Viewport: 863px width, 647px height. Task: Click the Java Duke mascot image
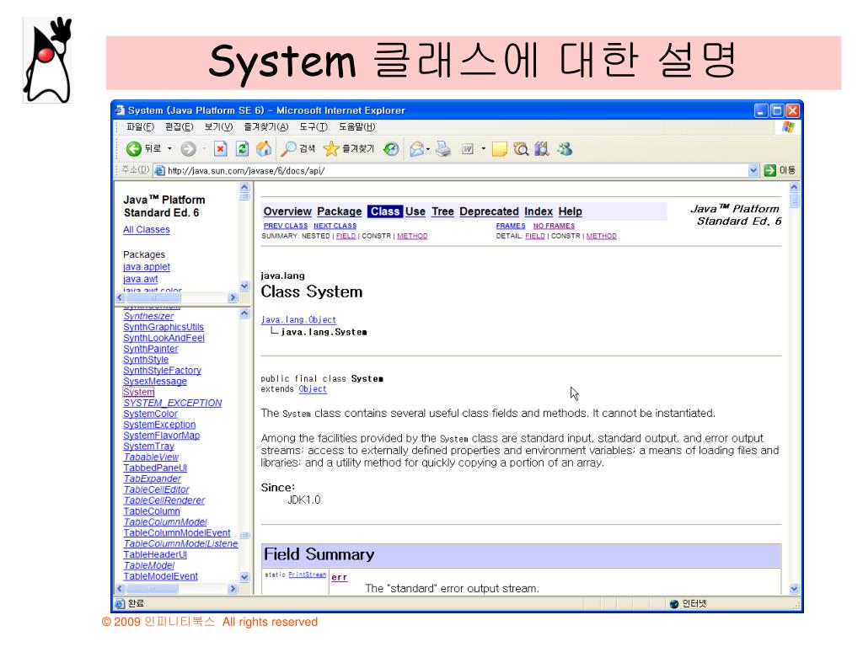pos(47,60)
